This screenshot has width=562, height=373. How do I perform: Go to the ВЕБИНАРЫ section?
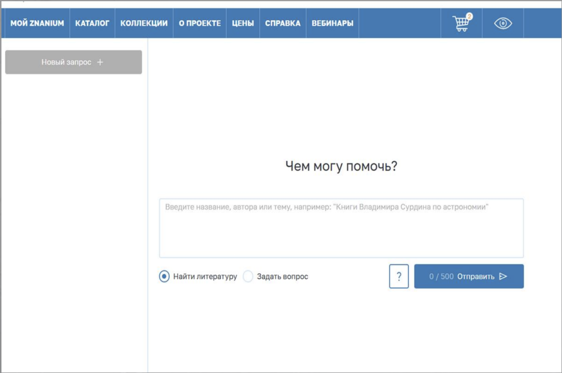coord(332,24)
